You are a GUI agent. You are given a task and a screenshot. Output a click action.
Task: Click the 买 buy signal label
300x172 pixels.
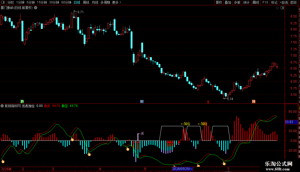(142, 133)
